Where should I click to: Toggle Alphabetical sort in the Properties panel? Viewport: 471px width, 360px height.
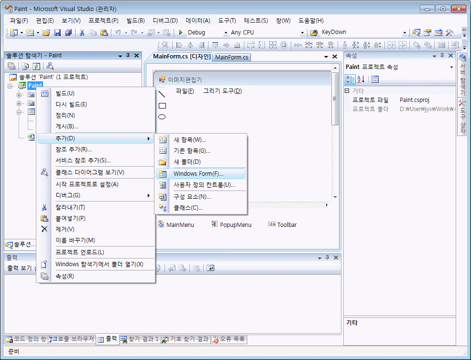tap(361, 79)
